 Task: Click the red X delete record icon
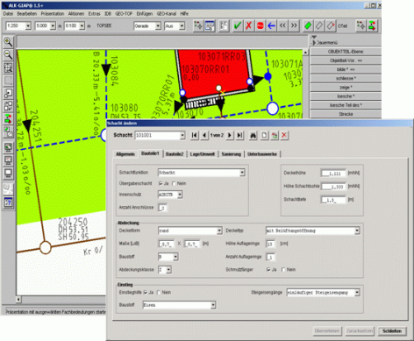(x=284, y=135)
